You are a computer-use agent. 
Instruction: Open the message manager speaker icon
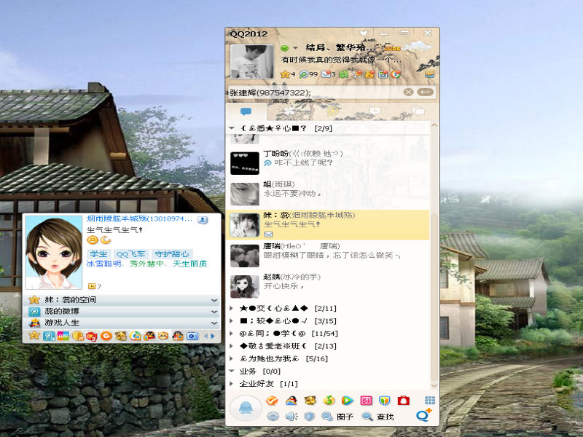pyautogui.click(x=291, y=416)
